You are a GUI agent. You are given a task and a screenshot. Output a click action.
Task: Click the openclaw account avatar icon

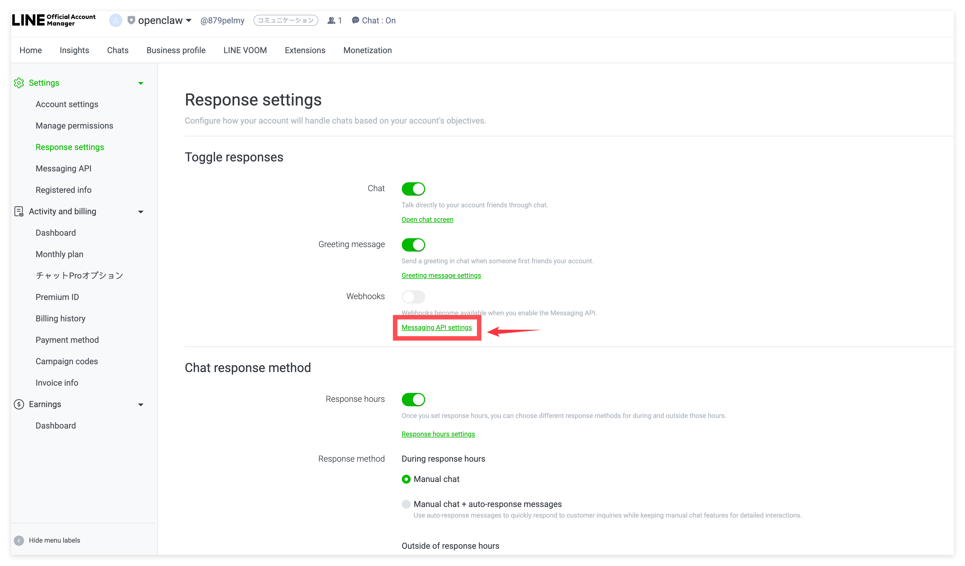point(116,20)
